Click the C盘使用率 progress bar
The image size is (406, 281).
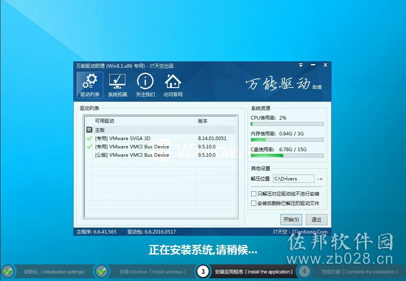pyautogui.click(x=287, y=156)
